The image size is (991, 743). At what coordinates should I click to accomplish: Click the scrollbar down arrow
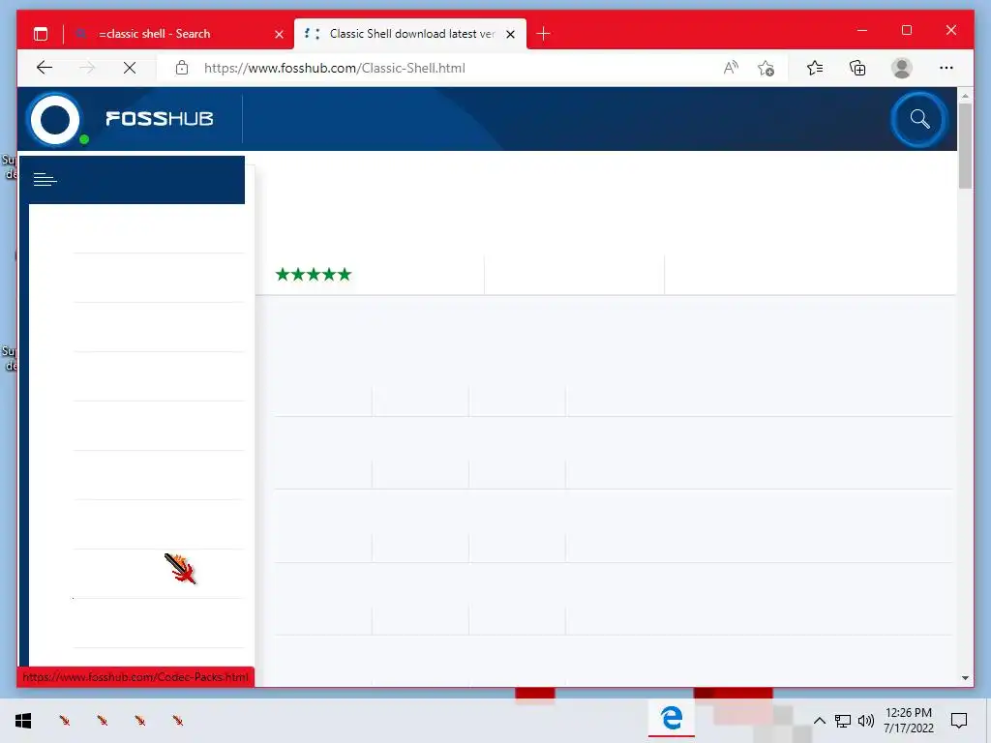(965, 678)
